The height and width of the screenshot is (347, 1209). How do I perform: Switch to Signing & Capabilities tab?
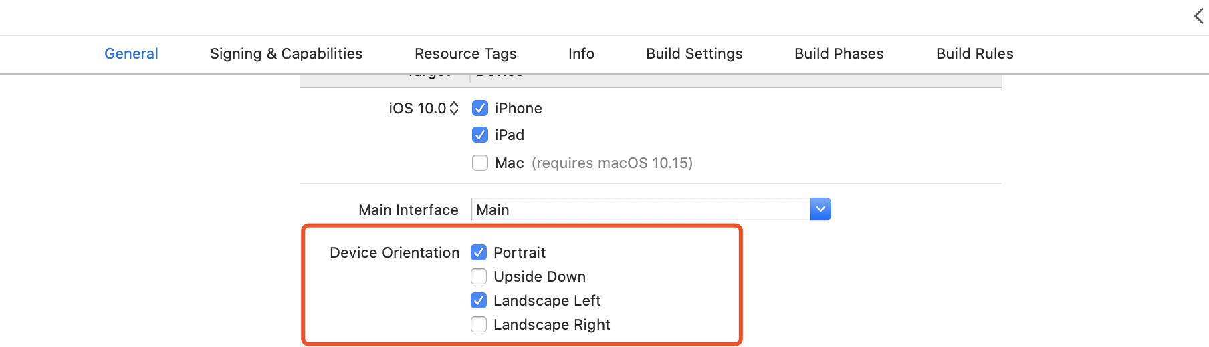[x=286, y=54]
